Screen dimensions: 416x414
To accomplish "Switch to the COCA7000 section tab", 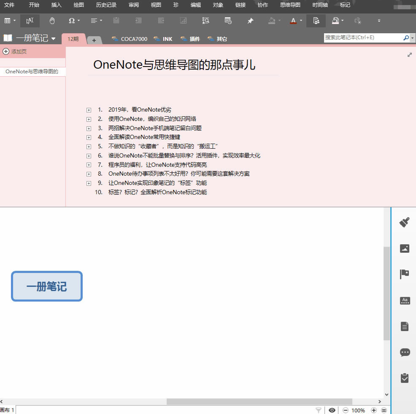I will [x=130, y=39].
